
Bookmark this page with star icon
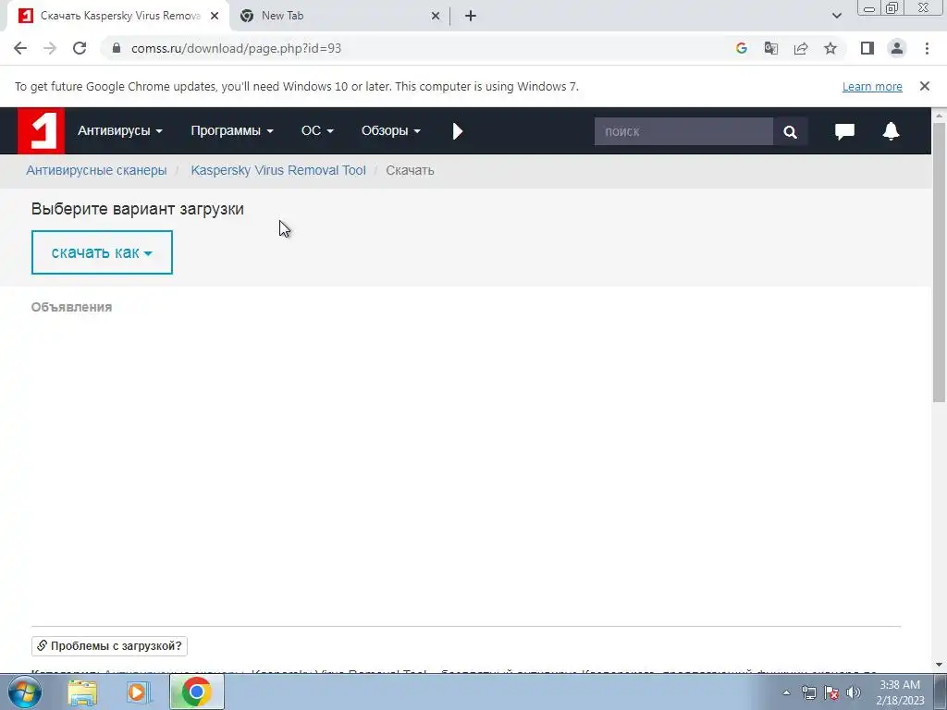[x=830, y=48]
